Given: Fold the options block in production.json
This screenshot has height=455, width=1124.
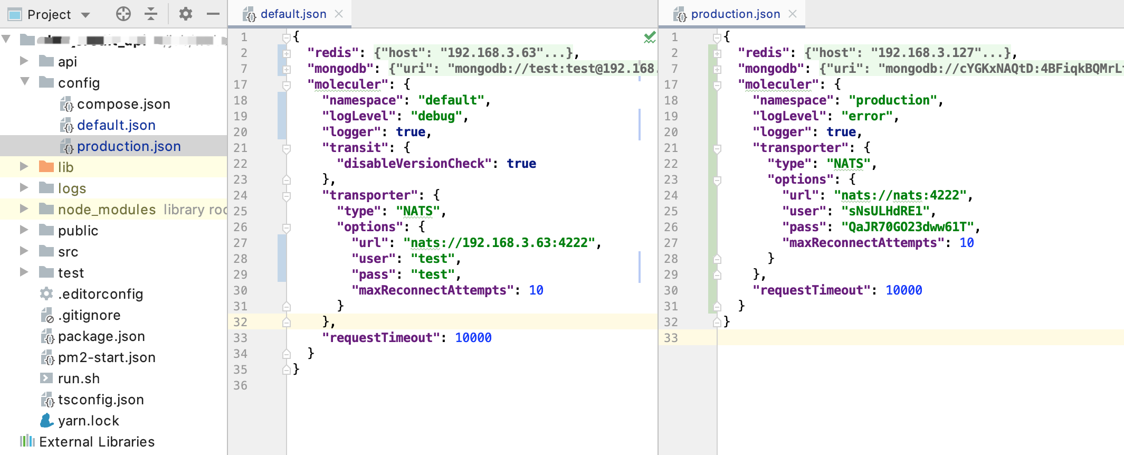Looking at the screenshot, I should 717,180.
